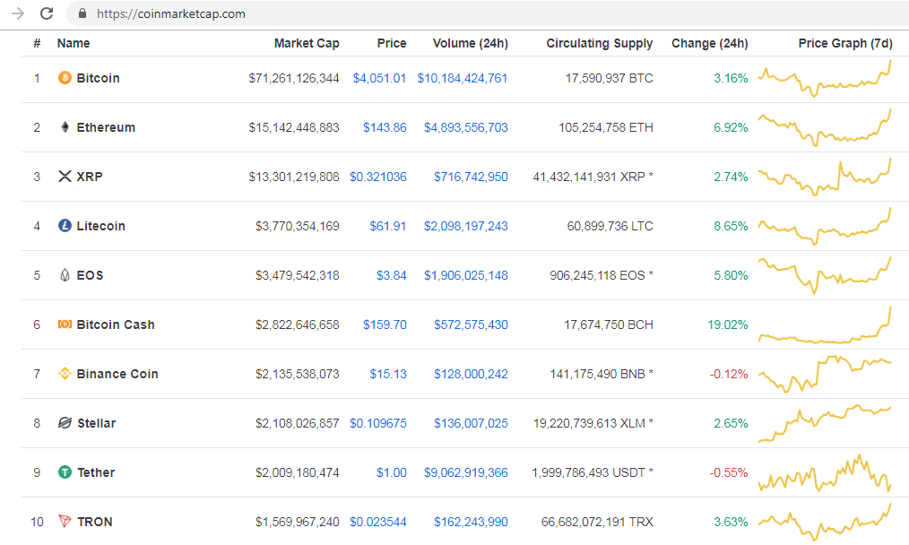Sort by Change (24h) column header
The height and width of the screenshot is (545, 909).
(710, 43)
